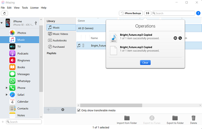The height and width of the screenshot is (129, 202).
Task: Click the eye icon in Operations
Action: (175, 38)
